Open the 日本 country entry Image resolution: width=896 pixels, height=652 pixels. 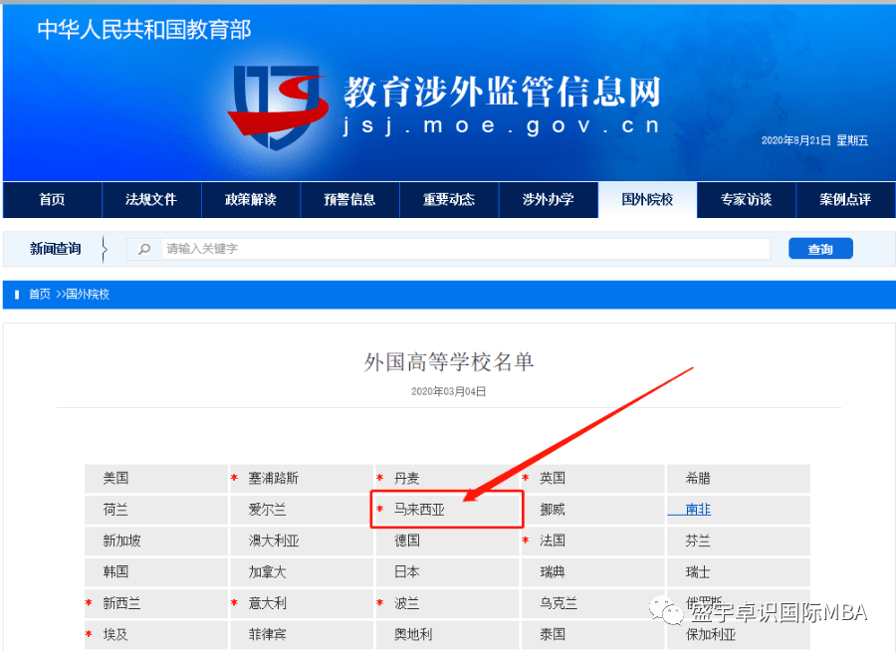[407, 571]
